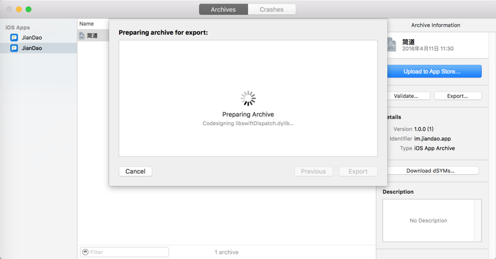Close the Organizer window

coord(9,9)
